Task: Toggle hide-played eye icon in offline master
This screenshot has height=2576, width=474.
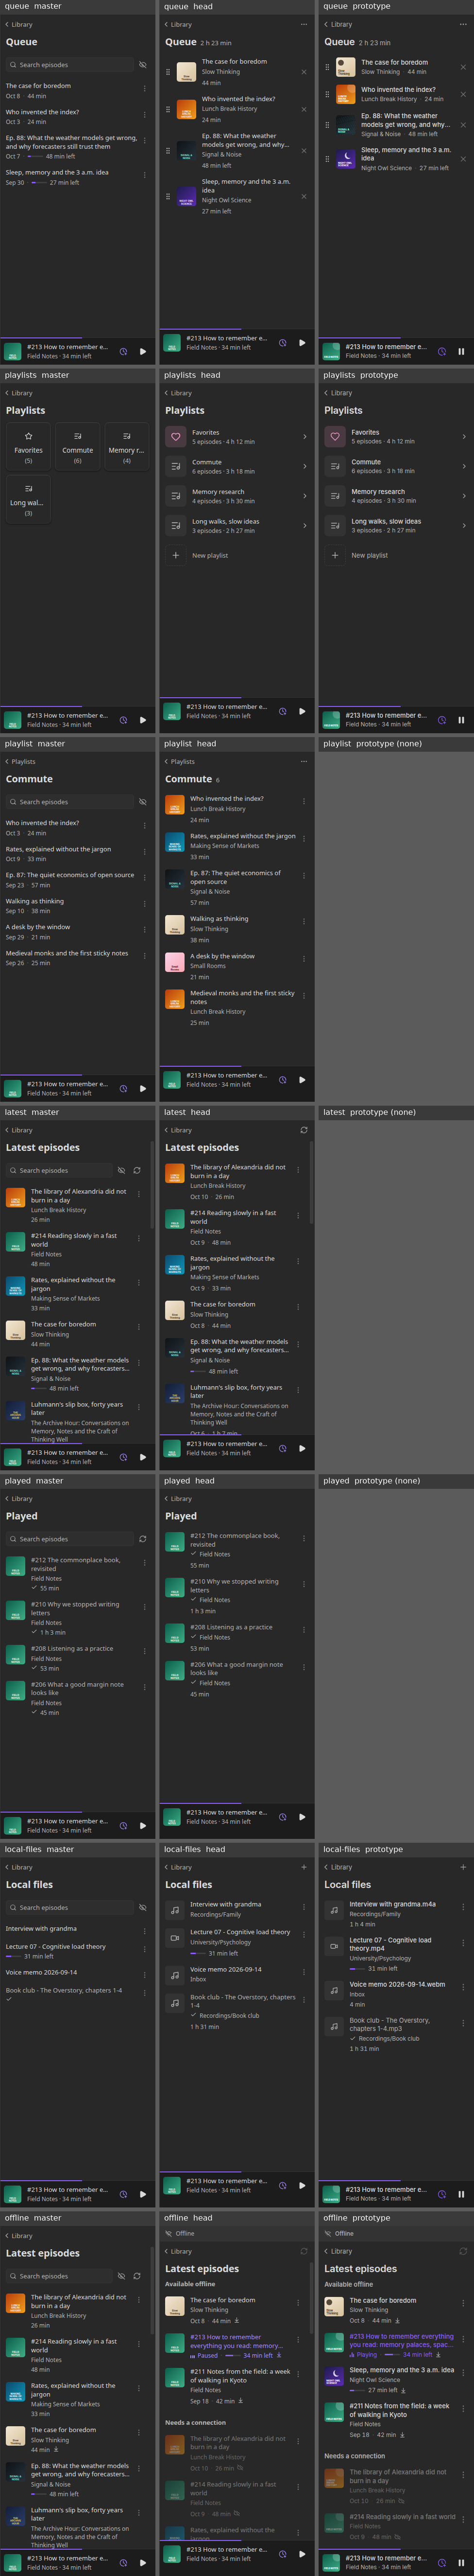Action: tap(121, 2276)
